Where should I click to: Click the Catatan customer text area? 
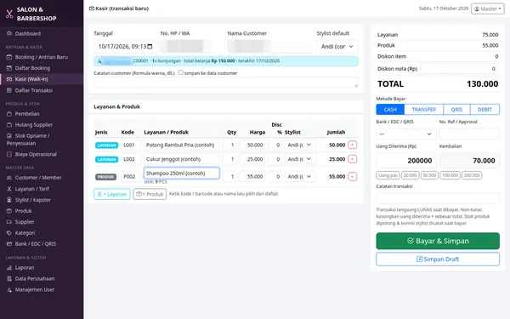[x=226, y=83]
